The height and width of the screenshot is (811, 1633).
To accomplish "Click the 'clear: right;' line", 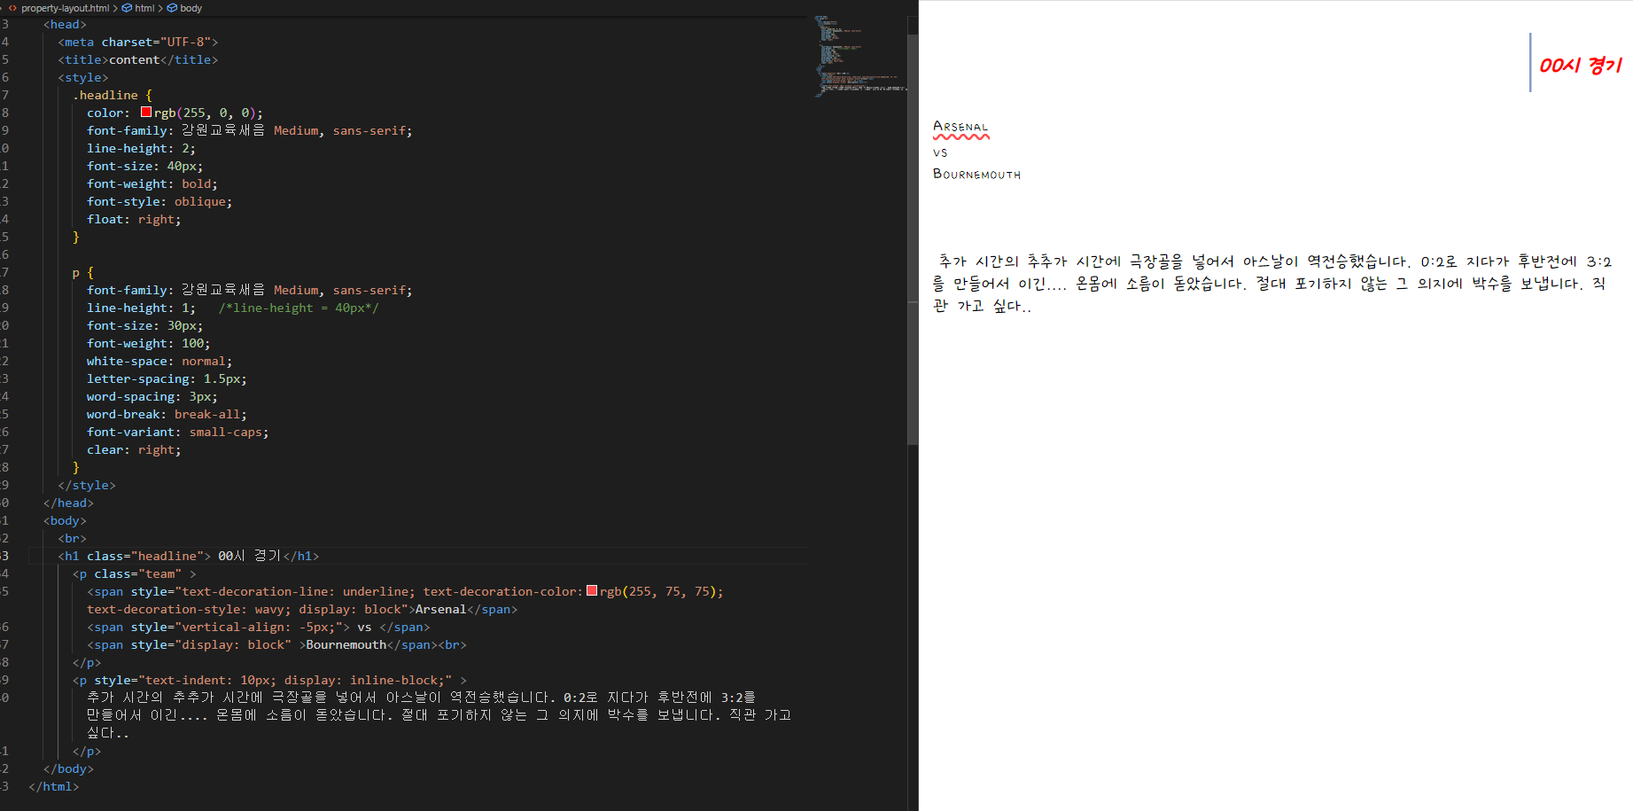I will coord(134,449).
